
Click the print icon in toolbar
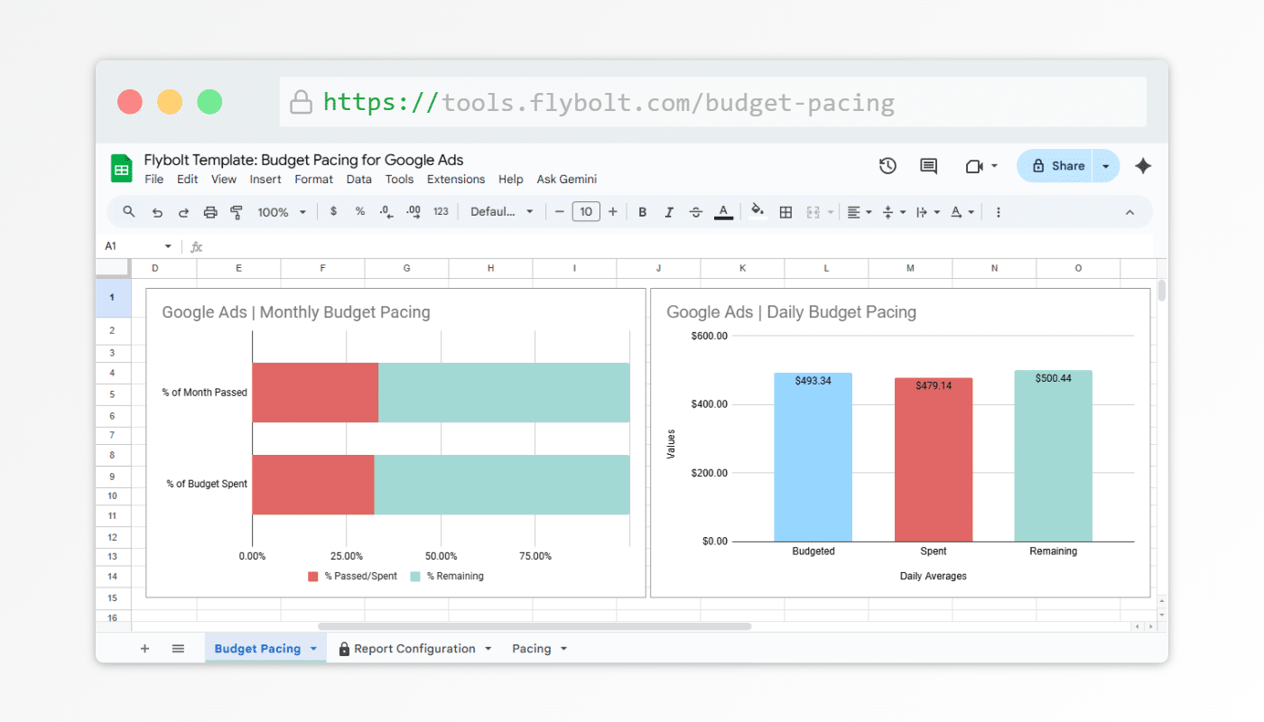210,212
